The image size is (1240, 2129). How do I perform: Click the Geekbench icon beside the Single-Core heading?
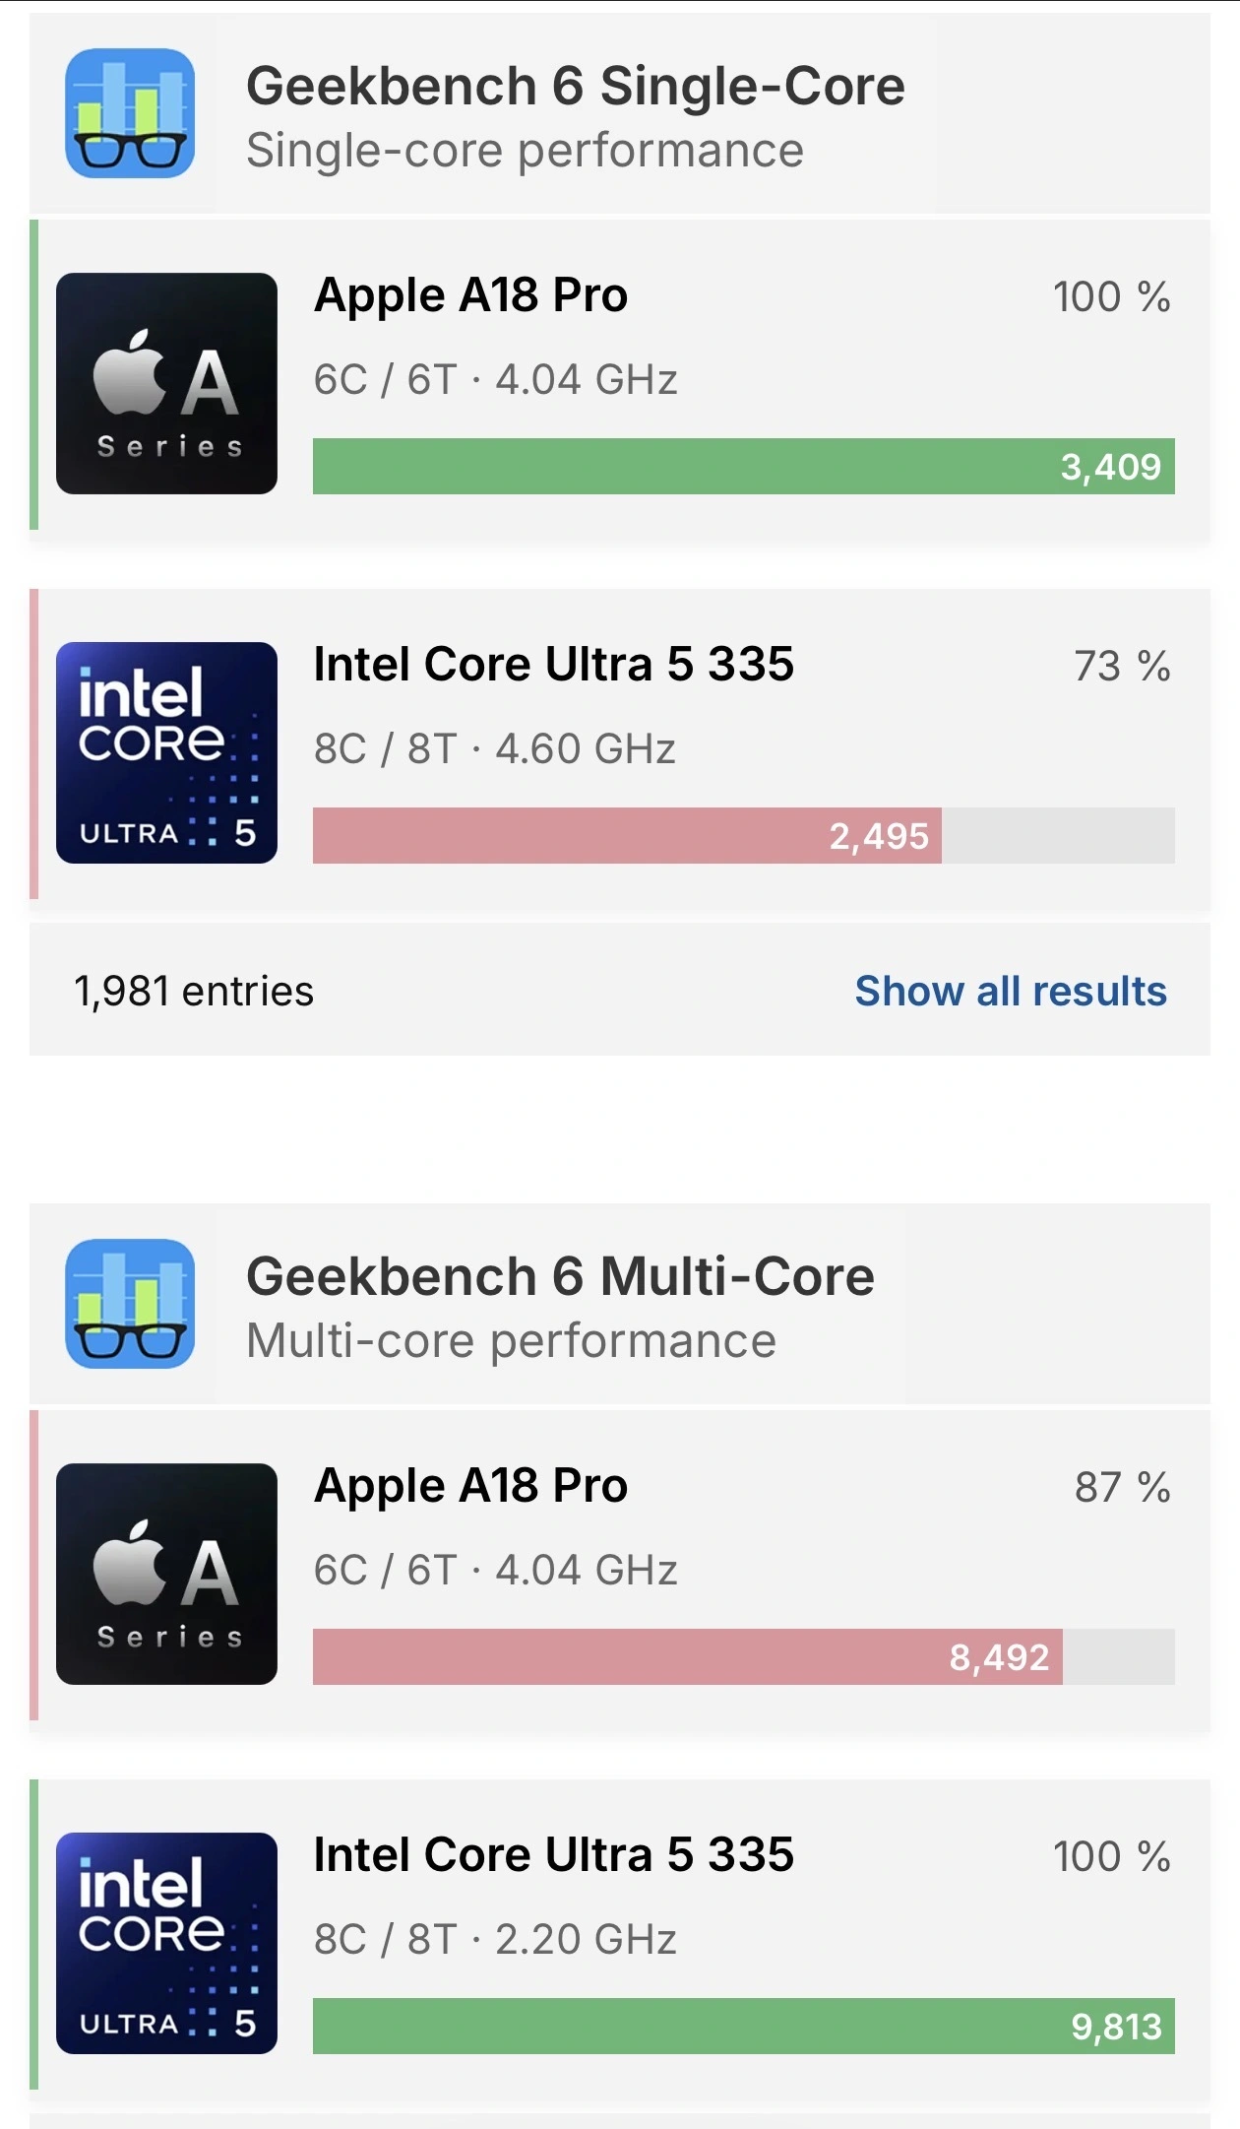coord(130,113)
